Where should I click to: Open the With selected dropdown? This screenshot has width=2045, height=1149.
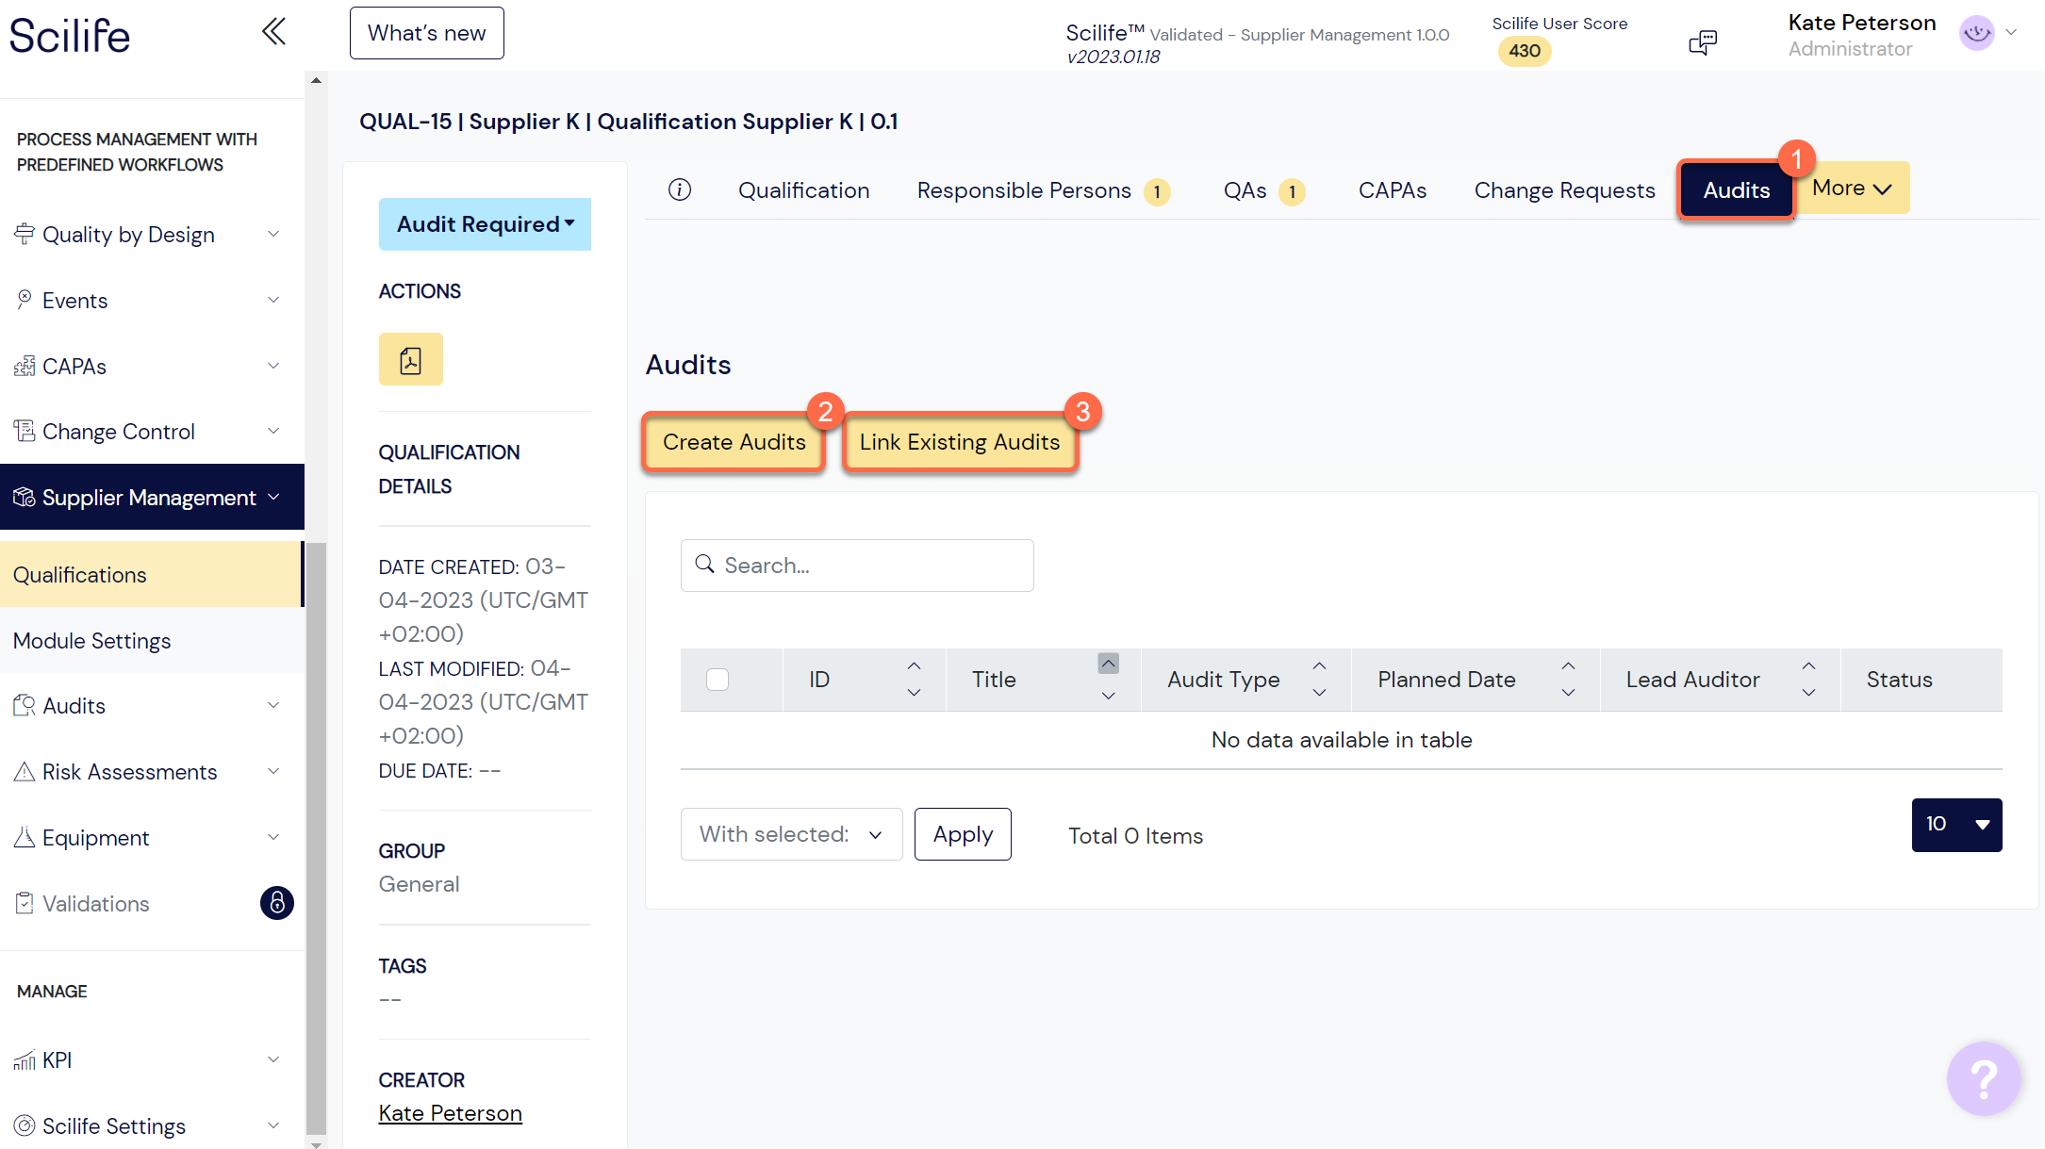click(x=791, y=834)
